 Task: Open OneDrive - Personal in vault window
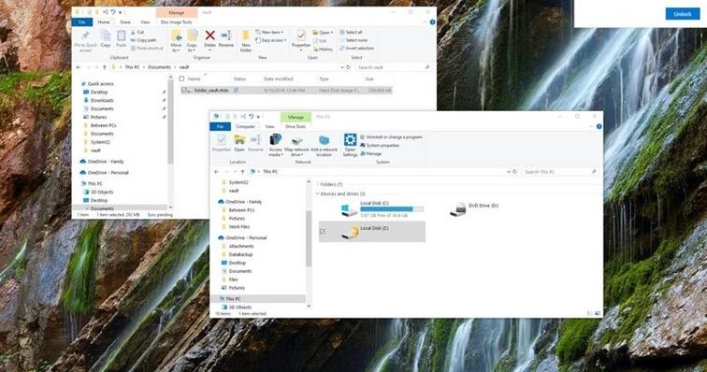tap(108, 173)
